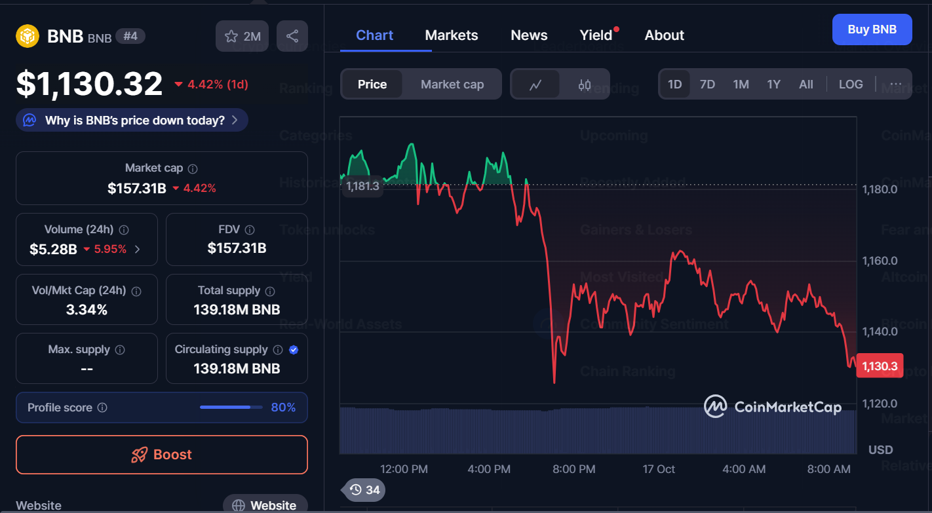Open the Website dropdown button
The width and height of the screenshot is (932, 513).
click(265, 505)
